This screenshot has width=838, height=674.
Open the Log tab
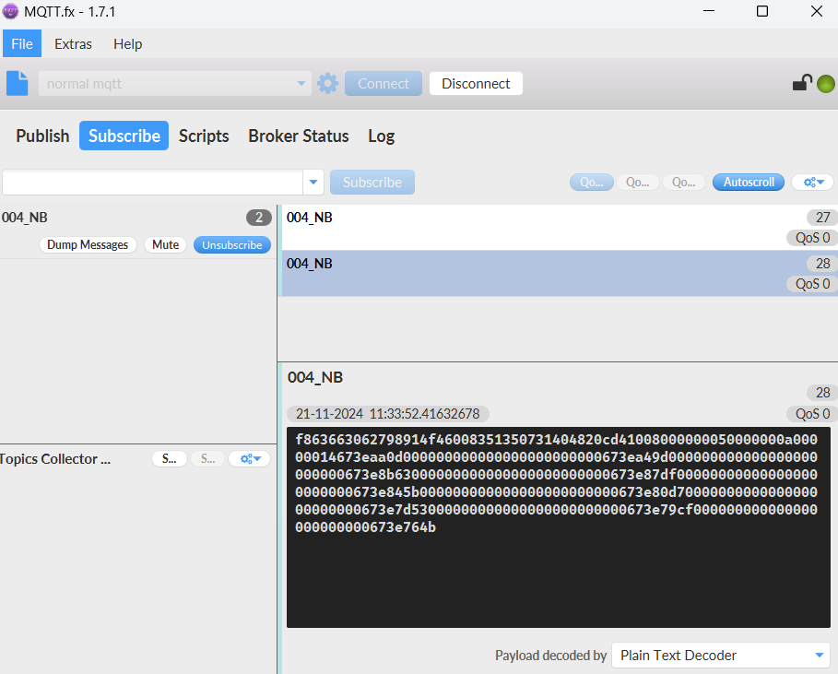(x=381, y=136)
